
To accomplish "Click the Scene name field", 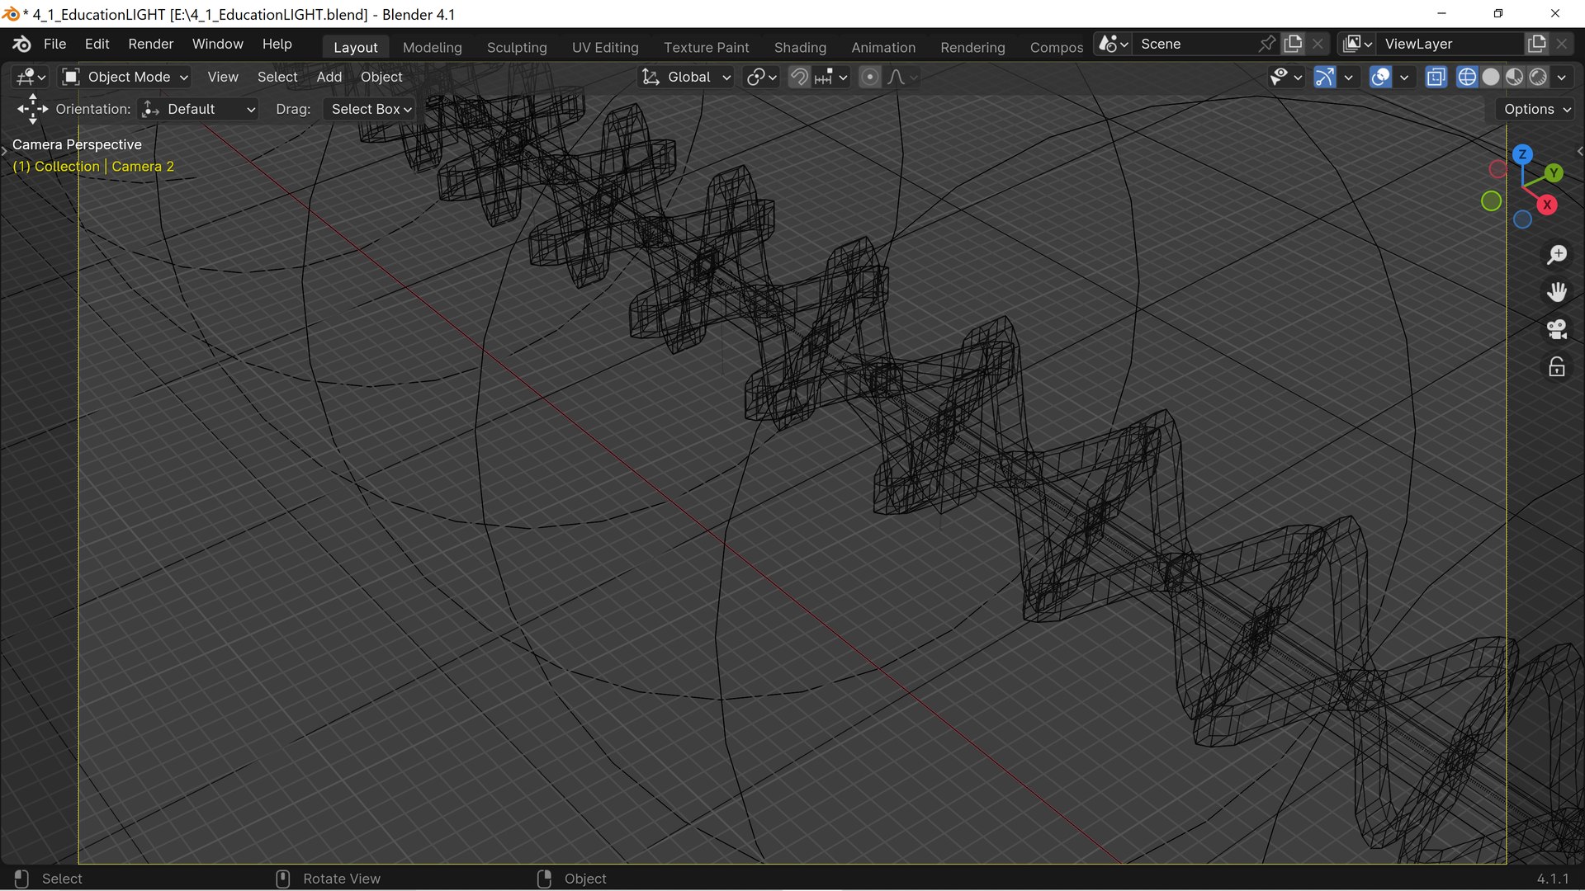I will click(1195, 44).
